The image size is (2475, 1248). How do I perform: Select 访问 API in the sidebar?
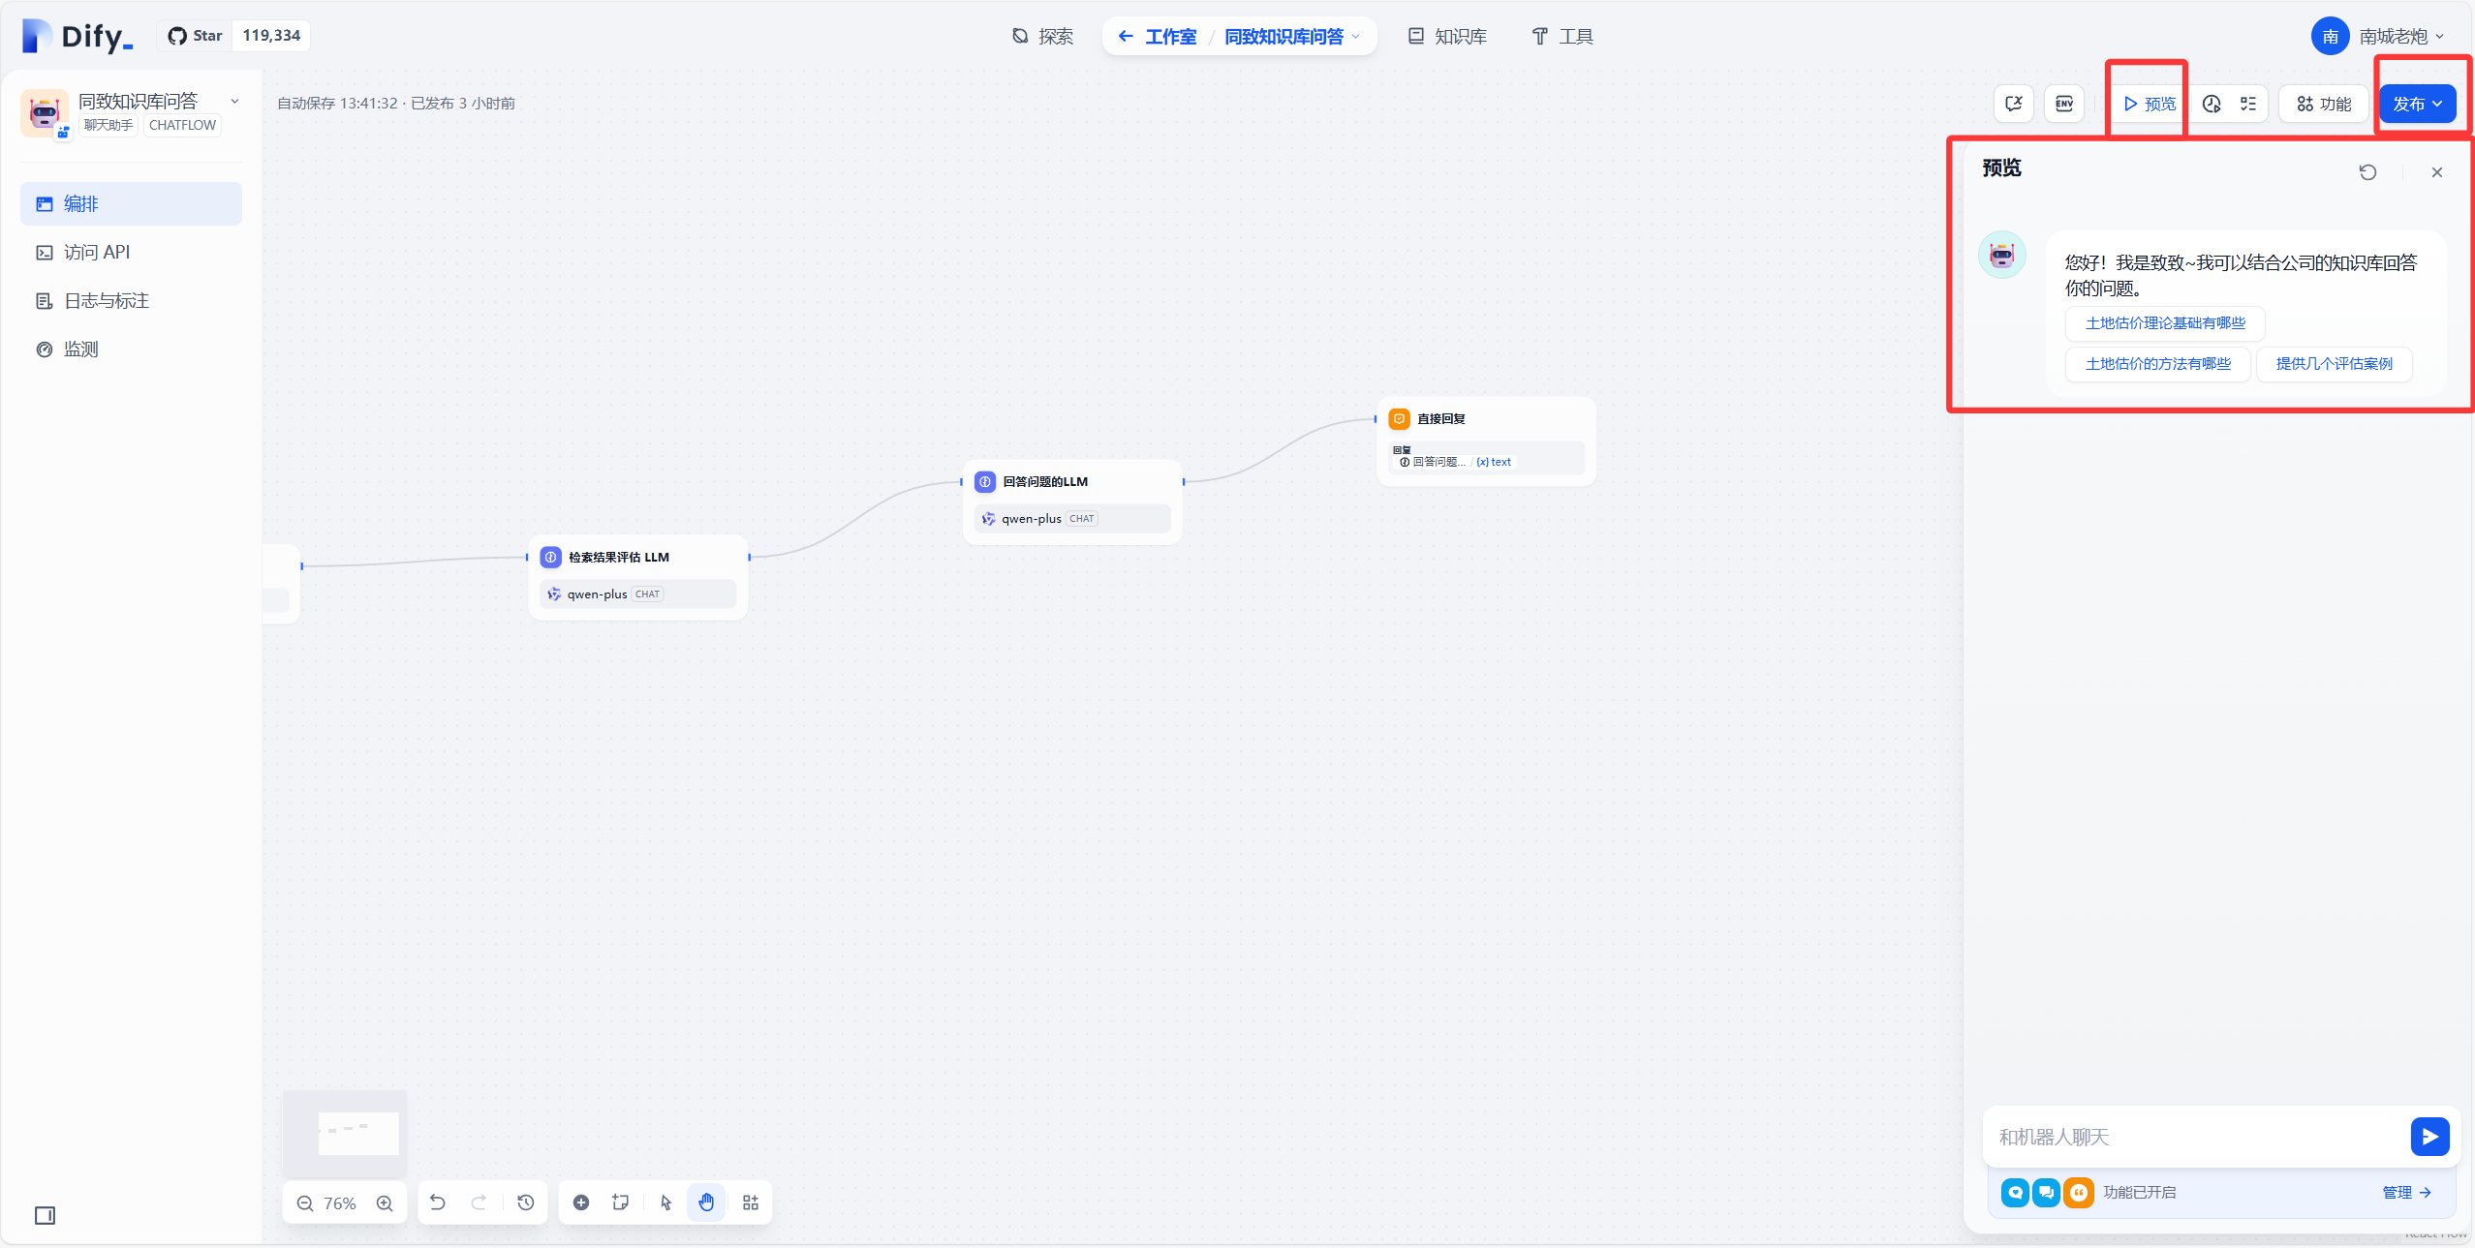pyautogui.click(x=97, y=253)
